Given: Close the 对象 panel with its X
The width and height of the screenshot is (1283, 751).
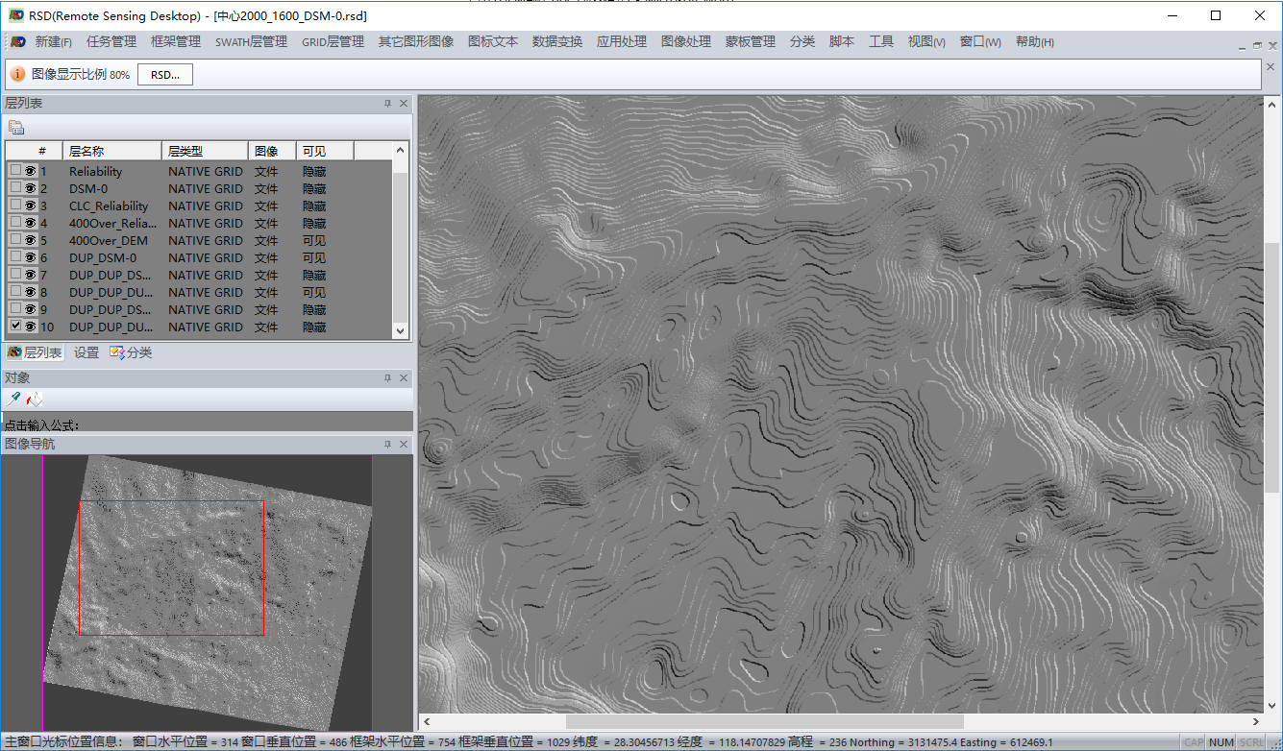Looking at the screenshot, I should click(404, 377).
